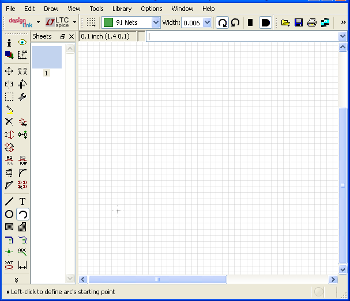Open the Width value dropdown
The height and width of the screenshot is (301, 350).
[x=208, y=22]
